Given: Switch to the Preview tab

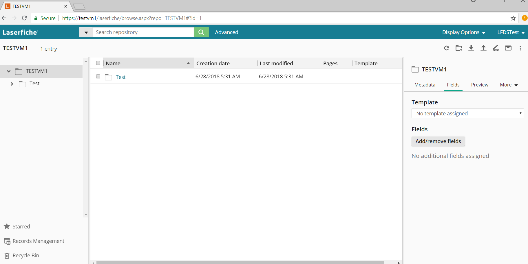Looking at the screenshot, I should click(480, 85).
